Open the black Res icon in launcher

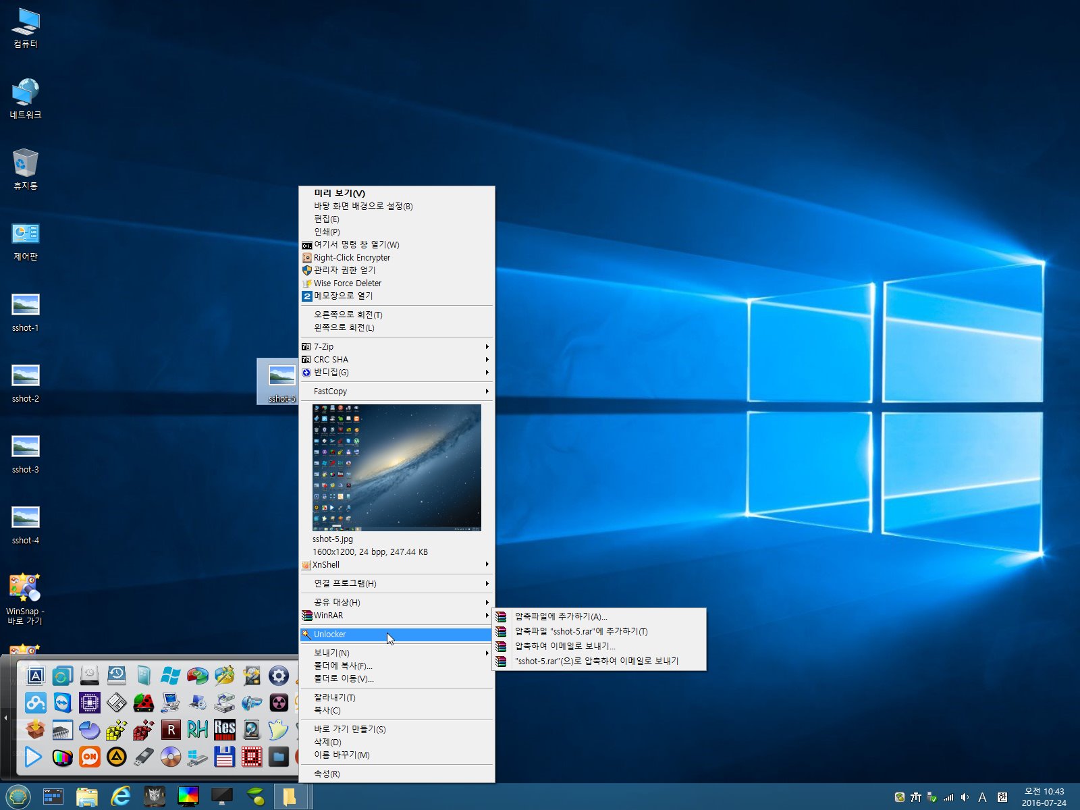pos(224,730)
